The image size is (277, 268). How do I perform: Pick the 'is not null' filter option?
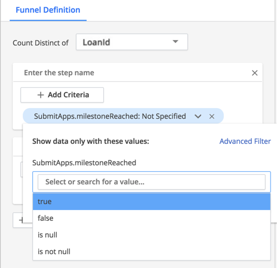pos(152,252)
